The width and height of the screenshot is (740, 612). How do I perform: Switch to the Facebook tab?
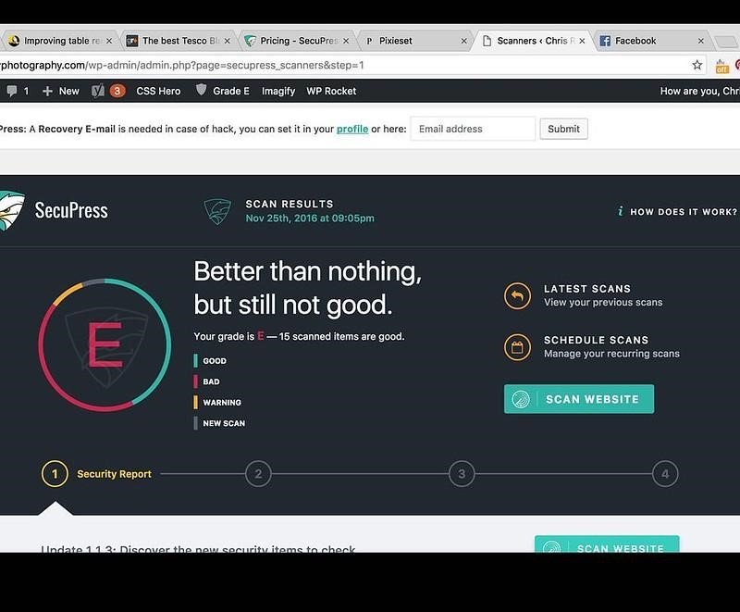(x=651, y=41)
